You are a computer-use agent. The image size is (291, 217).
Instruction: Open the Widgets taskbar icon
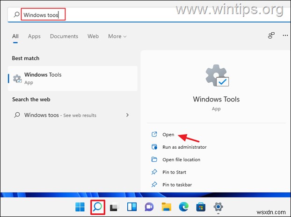pos(132,207)
